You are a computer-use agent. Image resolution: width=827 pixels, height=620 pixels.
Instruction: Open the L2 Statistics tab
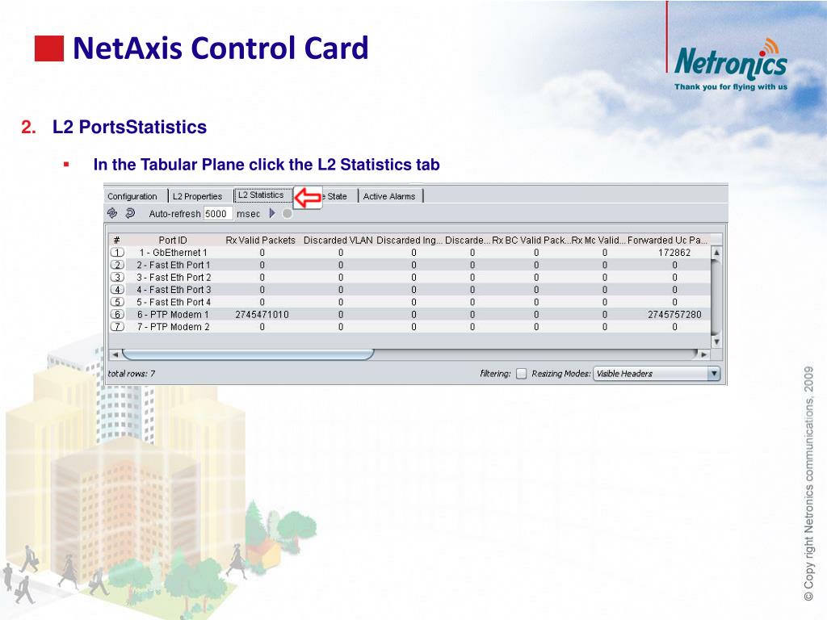(x=261, y=195)
